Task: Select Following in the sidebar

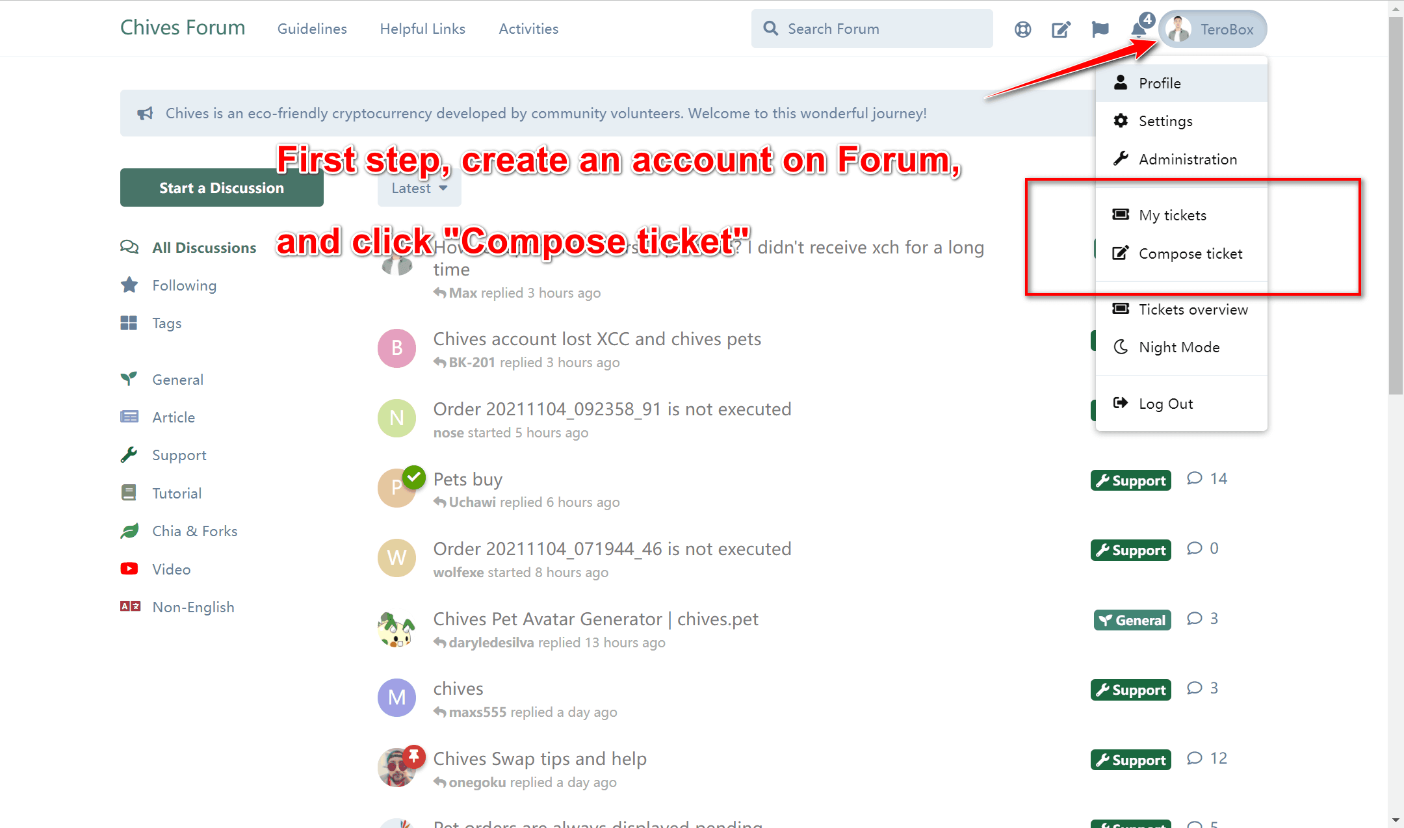Action: click(184, 285)
